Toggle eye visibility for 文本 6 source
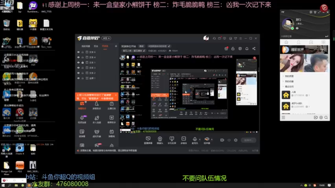Screen dimensions: 335x188 [78, 52]
